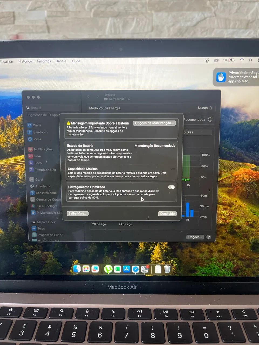259x345 pixels.
Task: Open Finder from the Dock
Action: pos(77,269)
